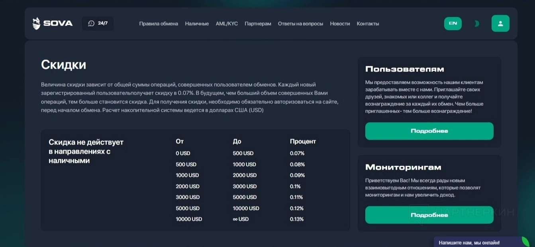
Task: Open the Партнерам section
Action: [258, 24]
